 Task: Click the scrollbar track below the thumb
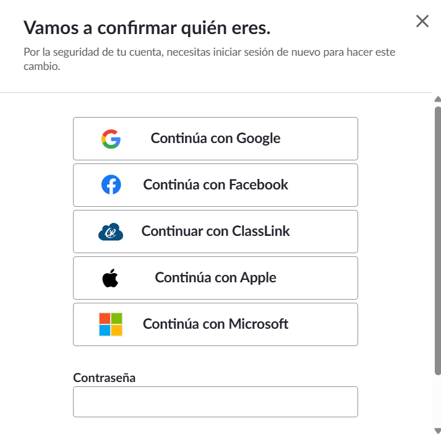[x=438, y=401]
